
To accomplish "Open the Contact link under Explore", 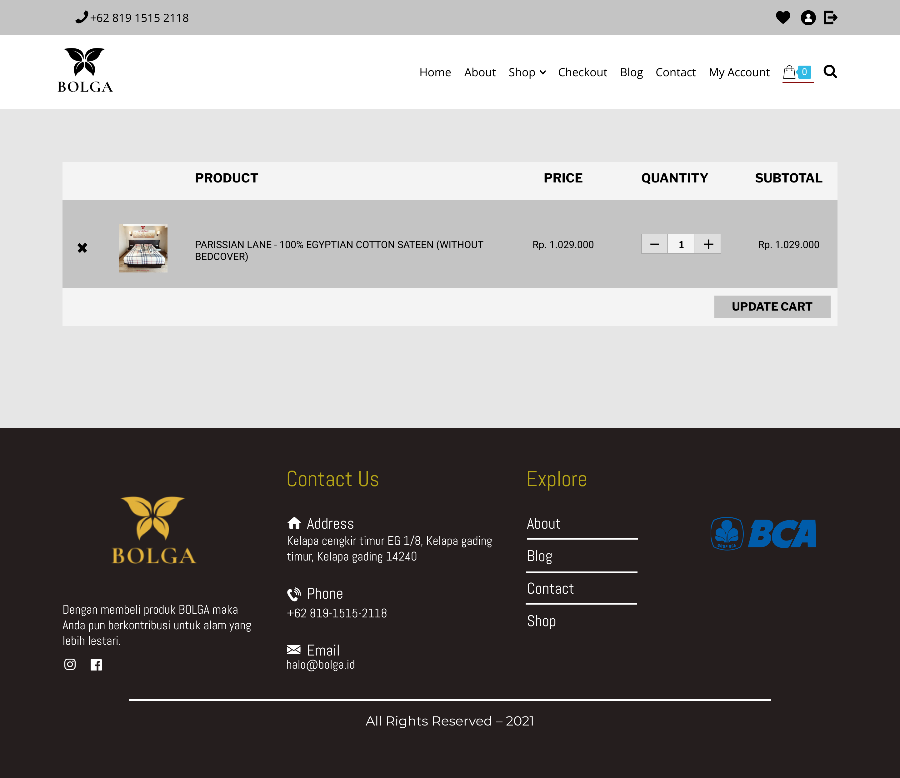I will click(x=550, y=589).
